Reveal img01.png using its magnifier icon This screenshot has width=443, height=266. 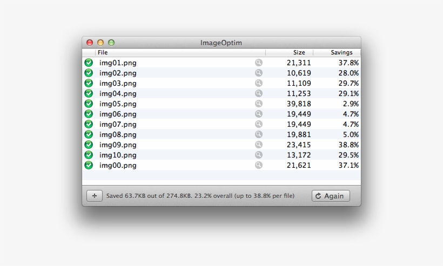tap(259, 63)
